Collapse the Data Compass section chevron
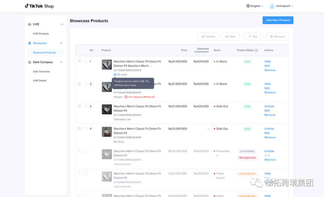Screen dimensions: 324x197 [61, 62]
